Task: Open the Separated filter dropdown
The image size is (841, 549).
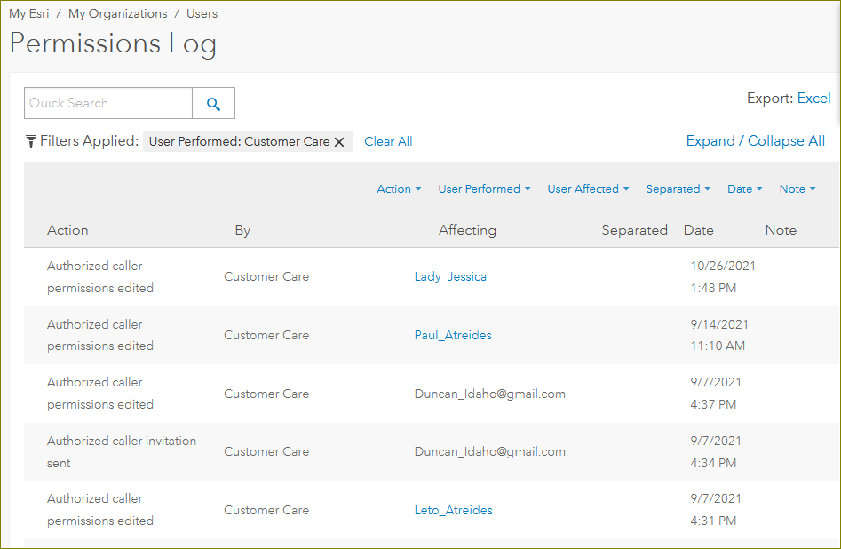Action: pyautogui.click(x=678, y=189)
